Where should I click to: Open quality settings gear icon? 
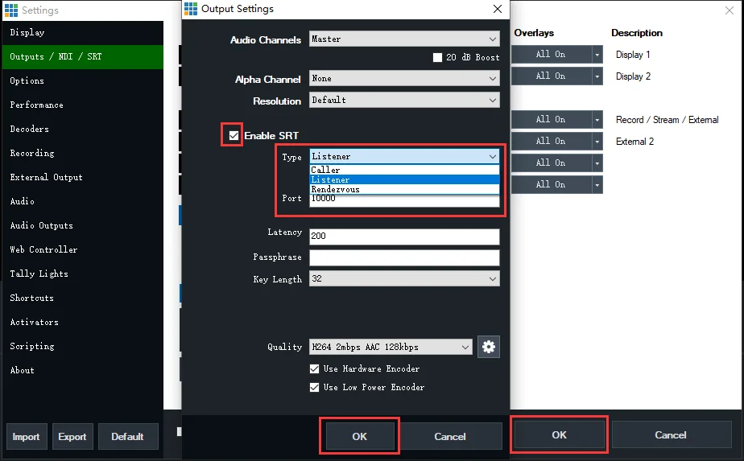click(x=488, y=347)
